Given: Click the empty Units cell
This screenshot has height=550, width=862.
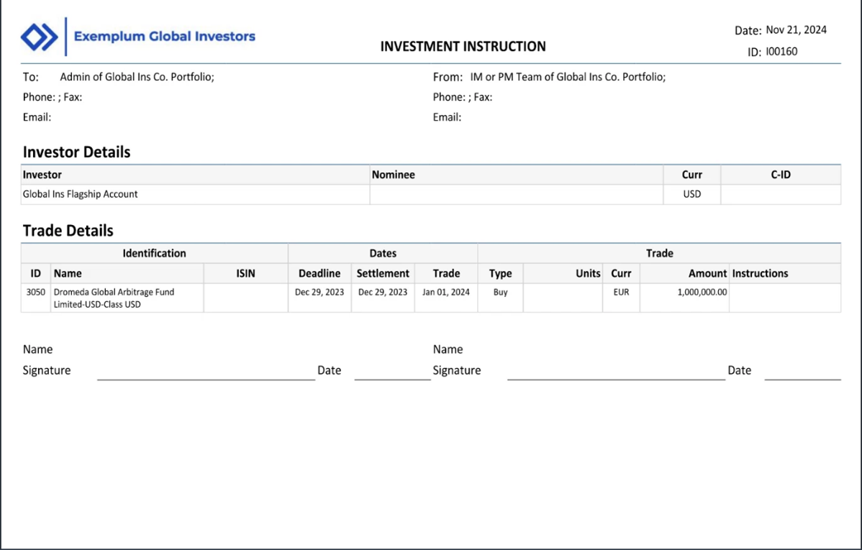Looking at the screenshot, I should click(x=563, y=298).
